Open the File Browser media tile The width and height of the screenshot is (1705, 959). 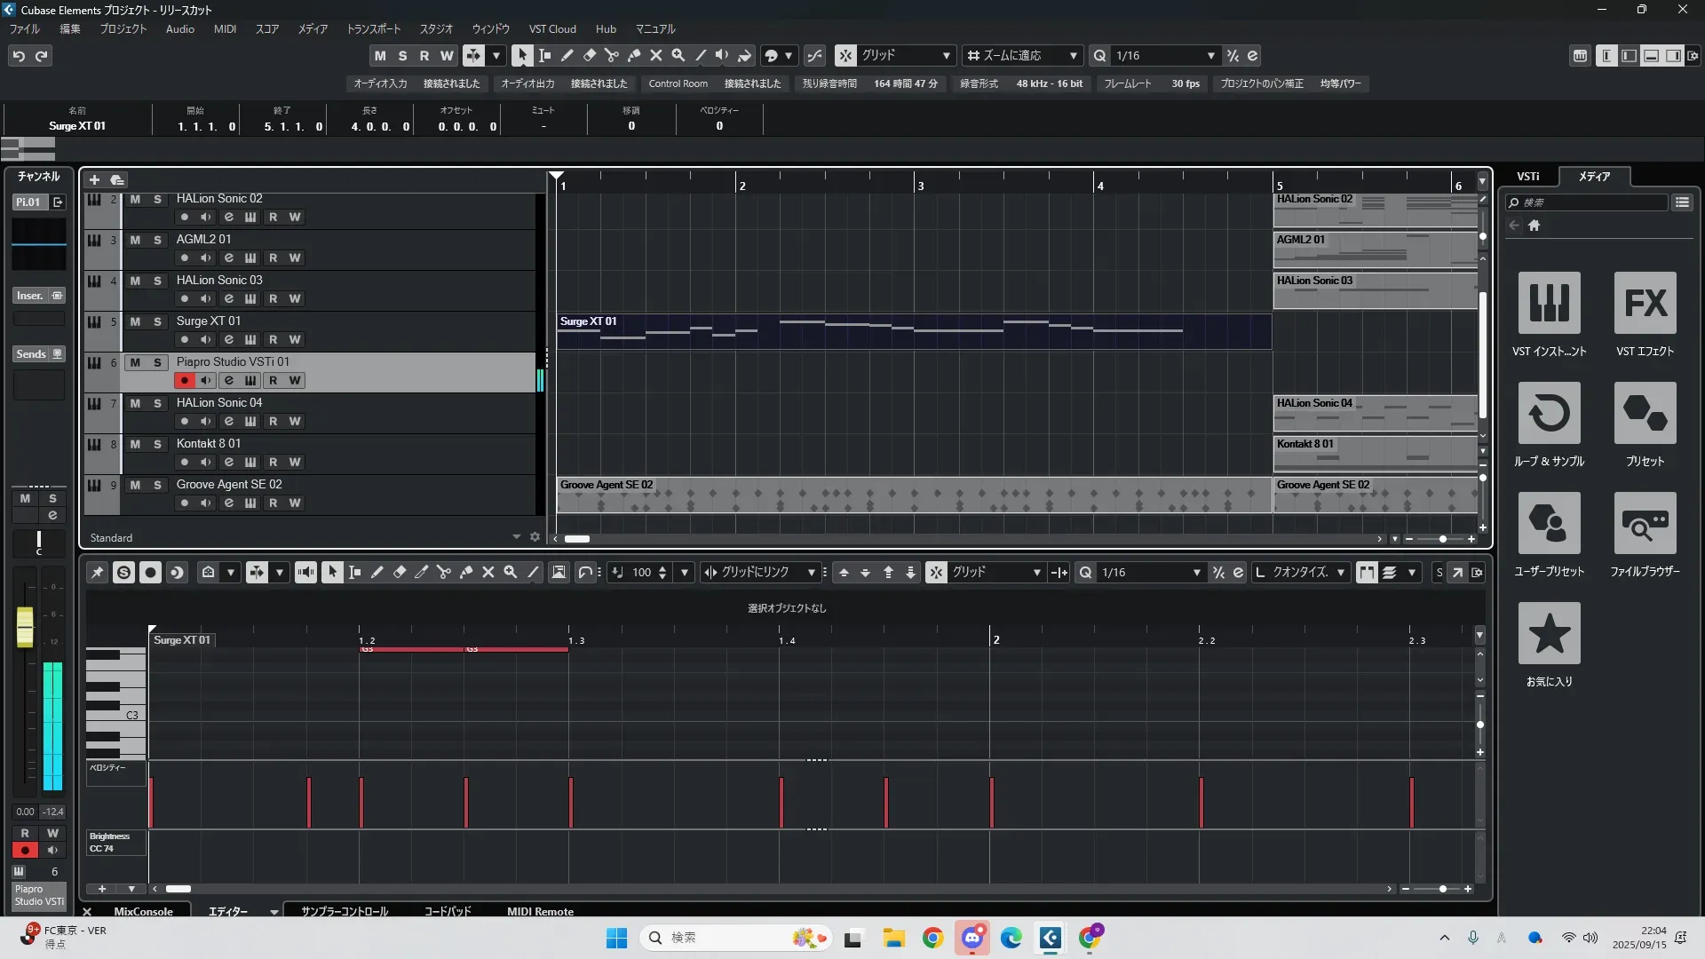click(1645, 523)
